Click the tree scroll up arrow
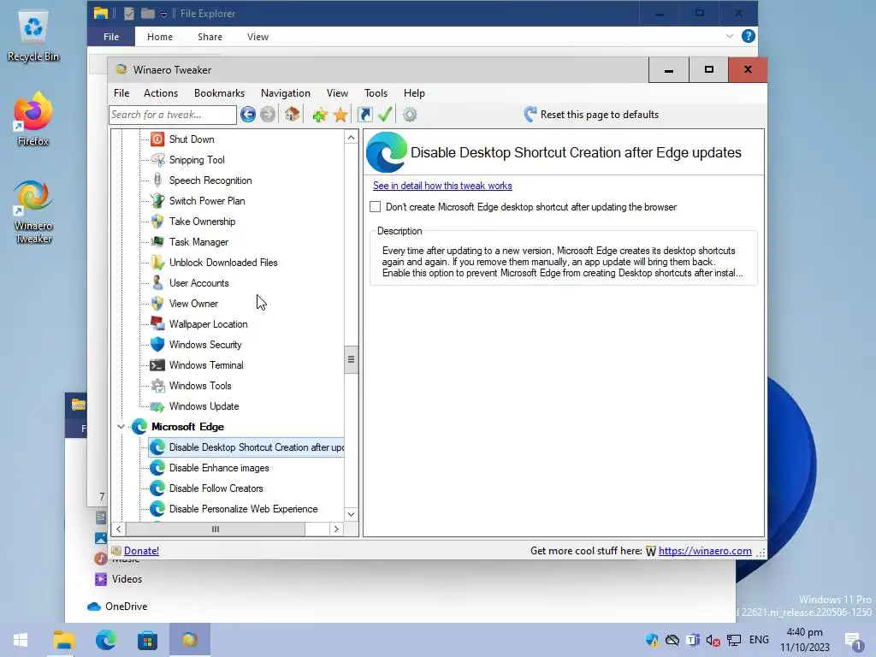Image resolution: width=876 pixels, height=657 pixels. coord(351,138)
